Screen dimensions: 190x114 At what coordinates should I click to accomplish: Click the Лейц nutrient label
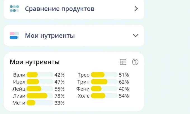19,89
